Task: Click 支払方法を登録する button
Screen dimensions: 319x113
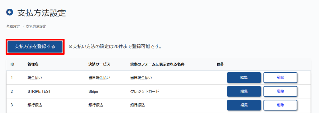Action: (x=35, y=47)
